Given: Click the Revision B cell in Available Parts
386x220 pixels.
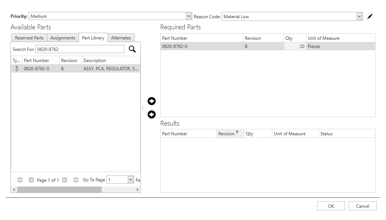Looking at the screenshot, I should click(x=70, y=68).
